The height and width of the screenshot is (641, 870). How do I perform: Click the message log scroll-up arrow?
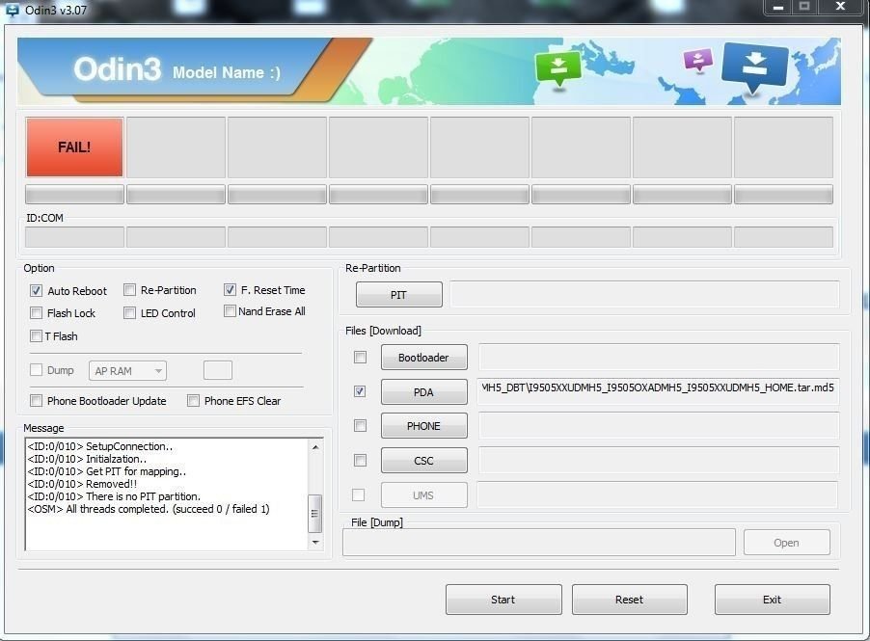pyautogui.click(x=315, y=447)
